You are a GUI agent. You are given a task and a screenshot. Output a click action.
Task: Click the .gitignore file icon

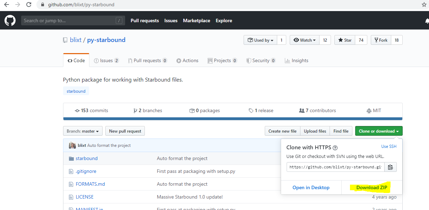(71, 171)
